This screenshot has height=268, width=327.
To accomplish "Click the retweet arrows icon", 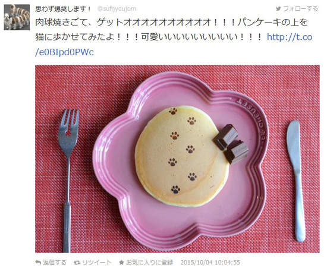I will (x=77, y=263).
